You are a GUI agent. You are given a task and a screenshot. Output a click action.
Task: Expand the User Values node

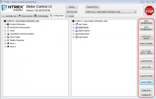73,24
